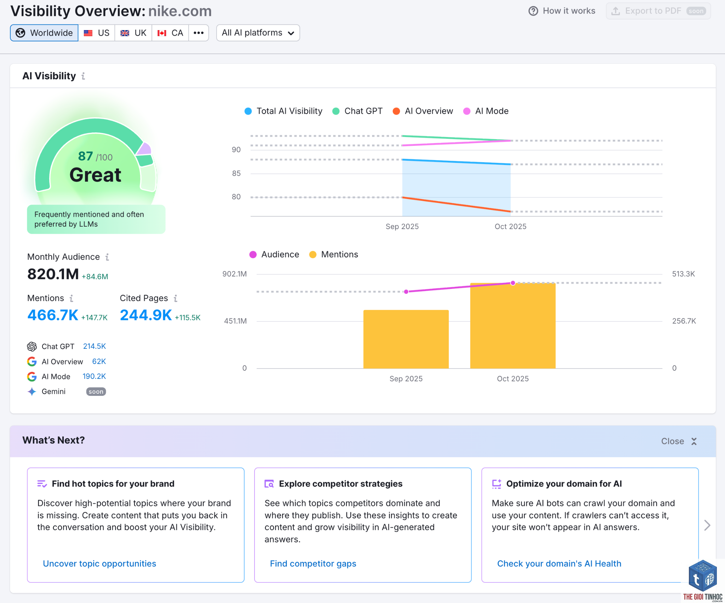Open Find competitor gaps link
The image size is (725, 603).
click(313, 564)
